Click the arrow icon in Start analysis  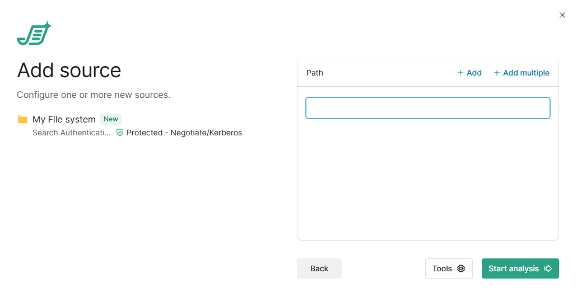tap(548, 268)
